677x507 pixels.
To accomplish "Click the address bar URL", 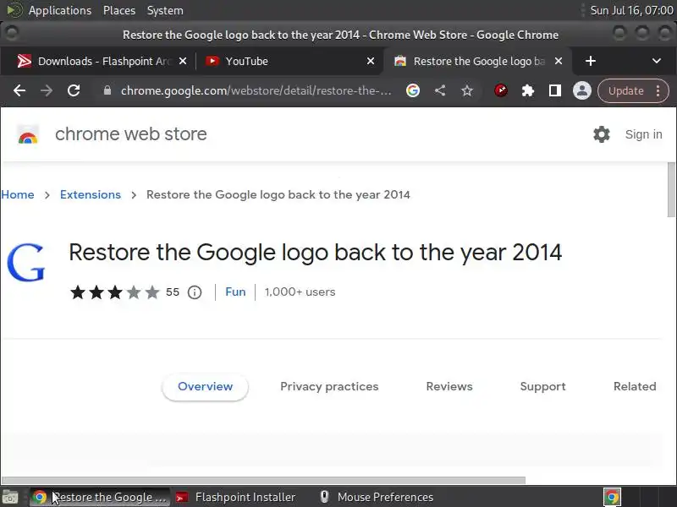I will pos(256,90).
